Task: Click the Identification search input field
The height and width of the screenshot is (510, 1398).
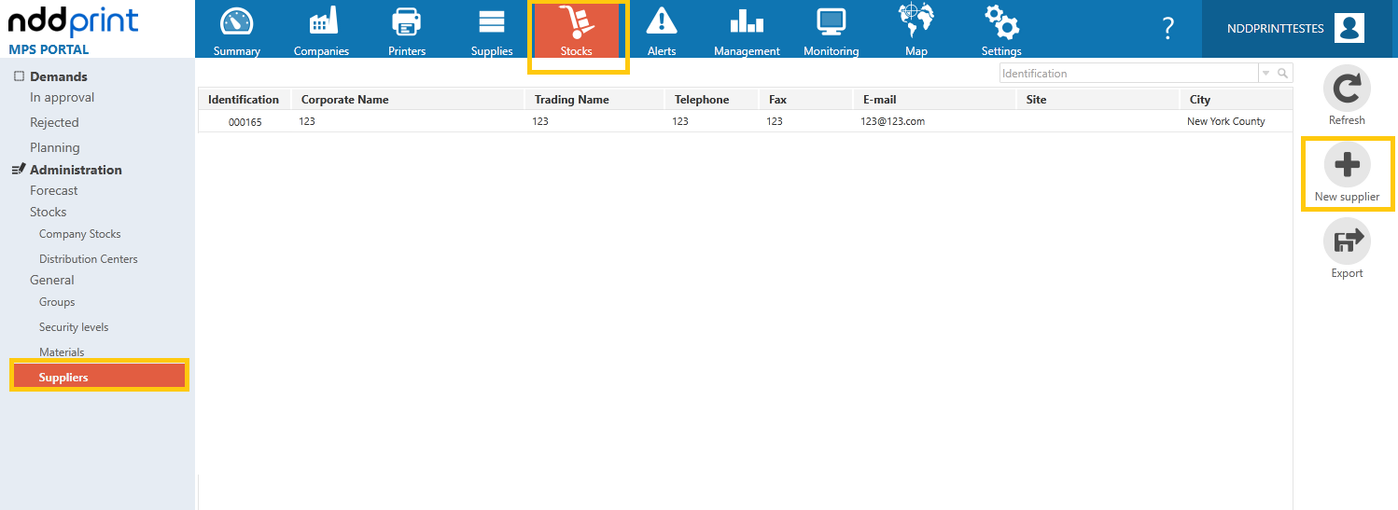Action: tap(1129, 74)
